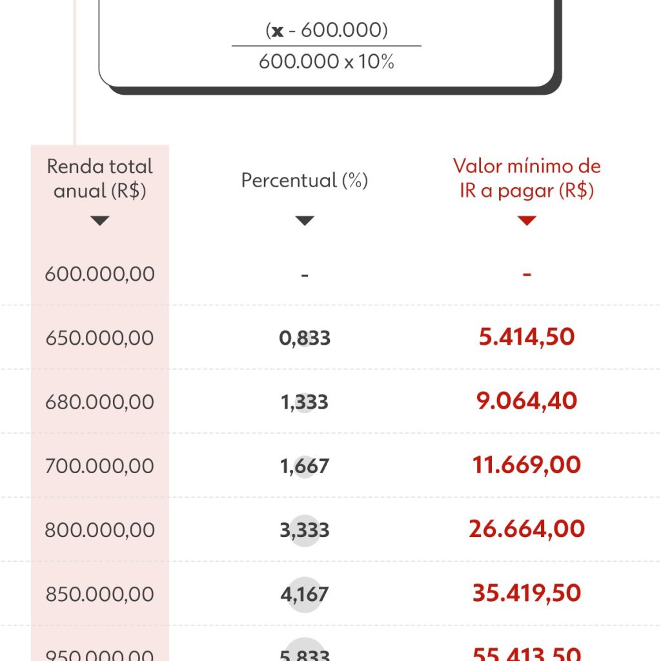Click the 650.000,00 income value

tap(100, 338)
